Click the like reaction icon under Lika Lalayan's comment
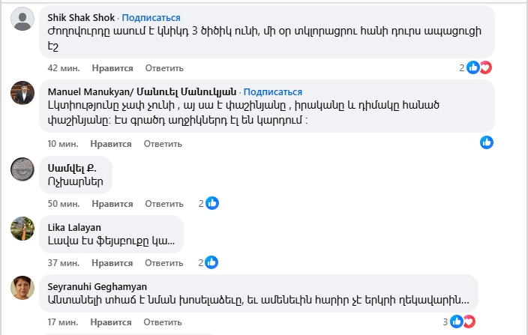This screenshot has width=528, height=335. coord(212,262)
